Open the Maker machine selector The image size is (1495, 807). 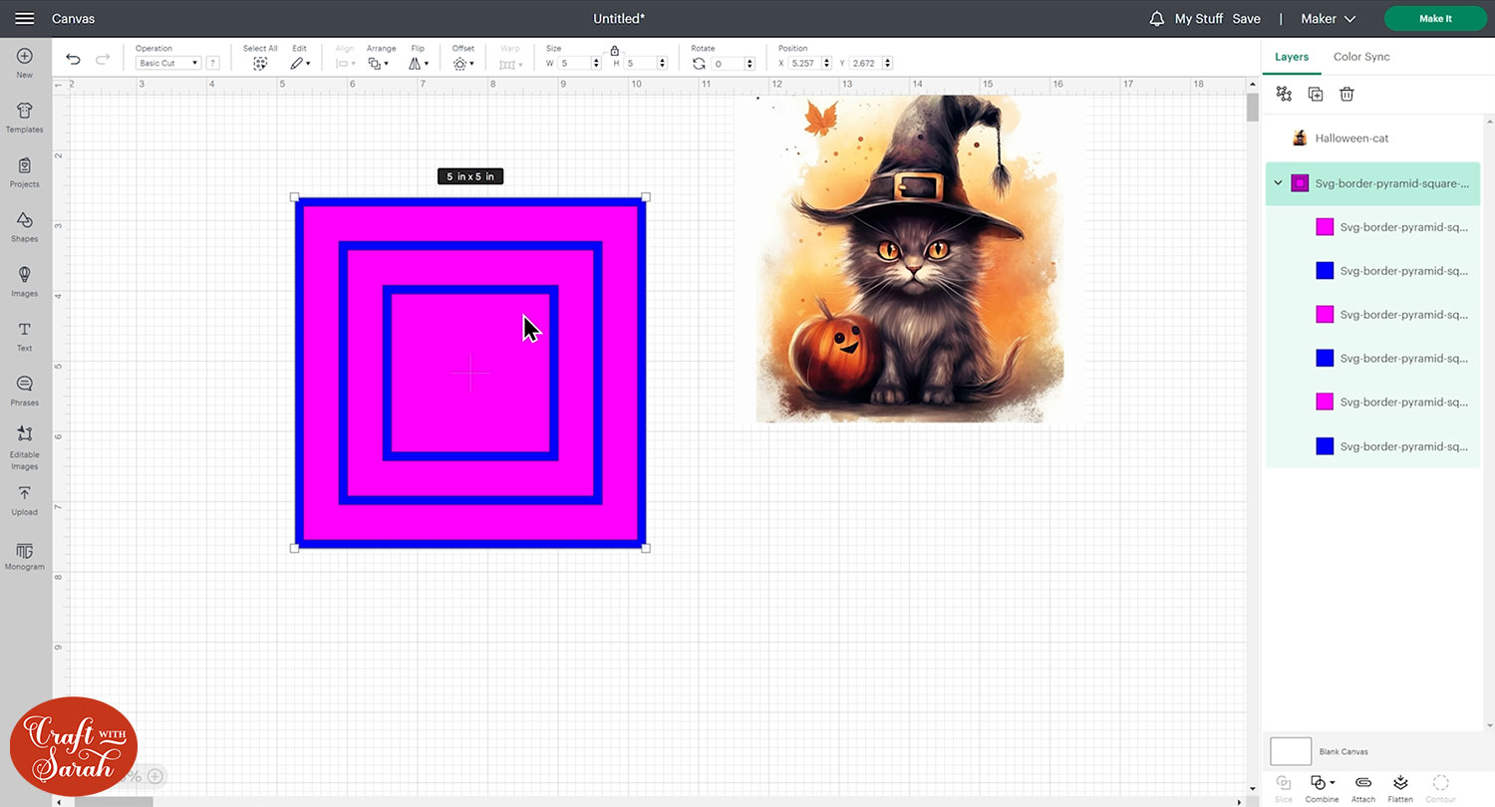tap(1329, 19)
